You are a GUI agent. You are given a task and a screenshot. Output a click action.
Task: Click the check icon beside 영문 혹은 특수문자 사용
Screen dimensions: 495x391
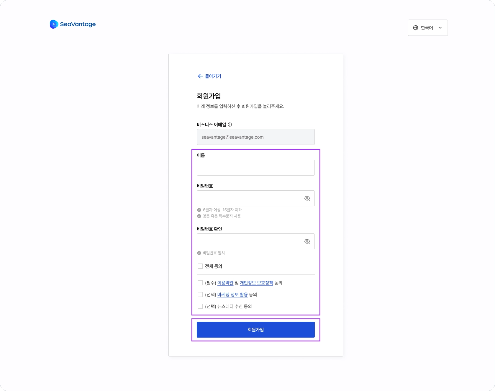(199, 216)
